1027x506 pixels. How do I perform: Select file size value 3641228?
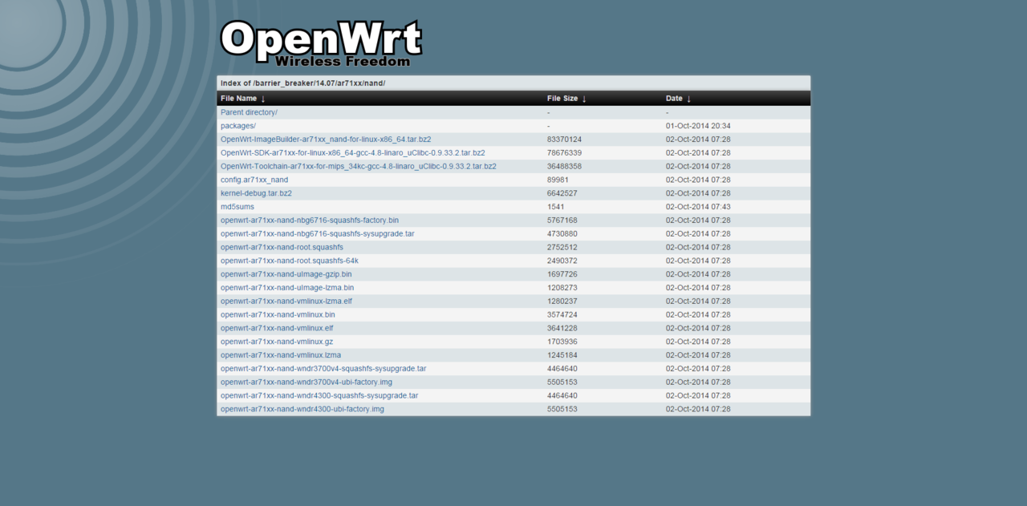(562, 329)
